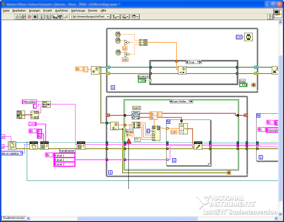Select the 125 ms wait timer icon
This screenshot has height=222, width=284.
(x=248, y=37)
